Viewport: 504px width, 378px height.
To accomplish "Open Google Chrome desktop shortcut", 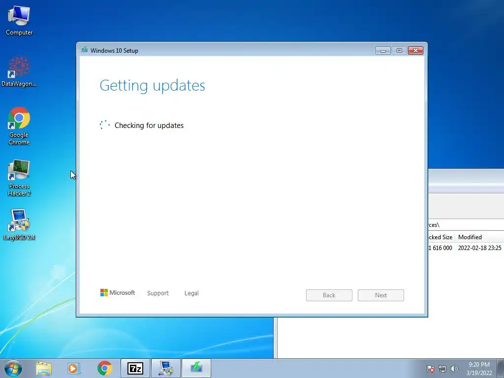I will point(19,126).
